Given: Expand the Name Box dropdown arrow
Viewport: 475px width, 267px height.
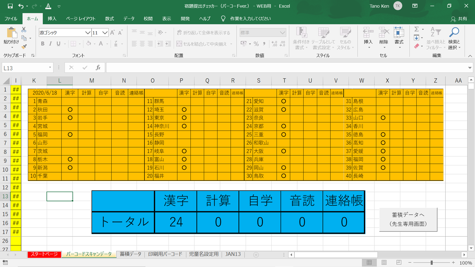Looking at the screenshot, I should pyautogui.click(x=50, y=68).
